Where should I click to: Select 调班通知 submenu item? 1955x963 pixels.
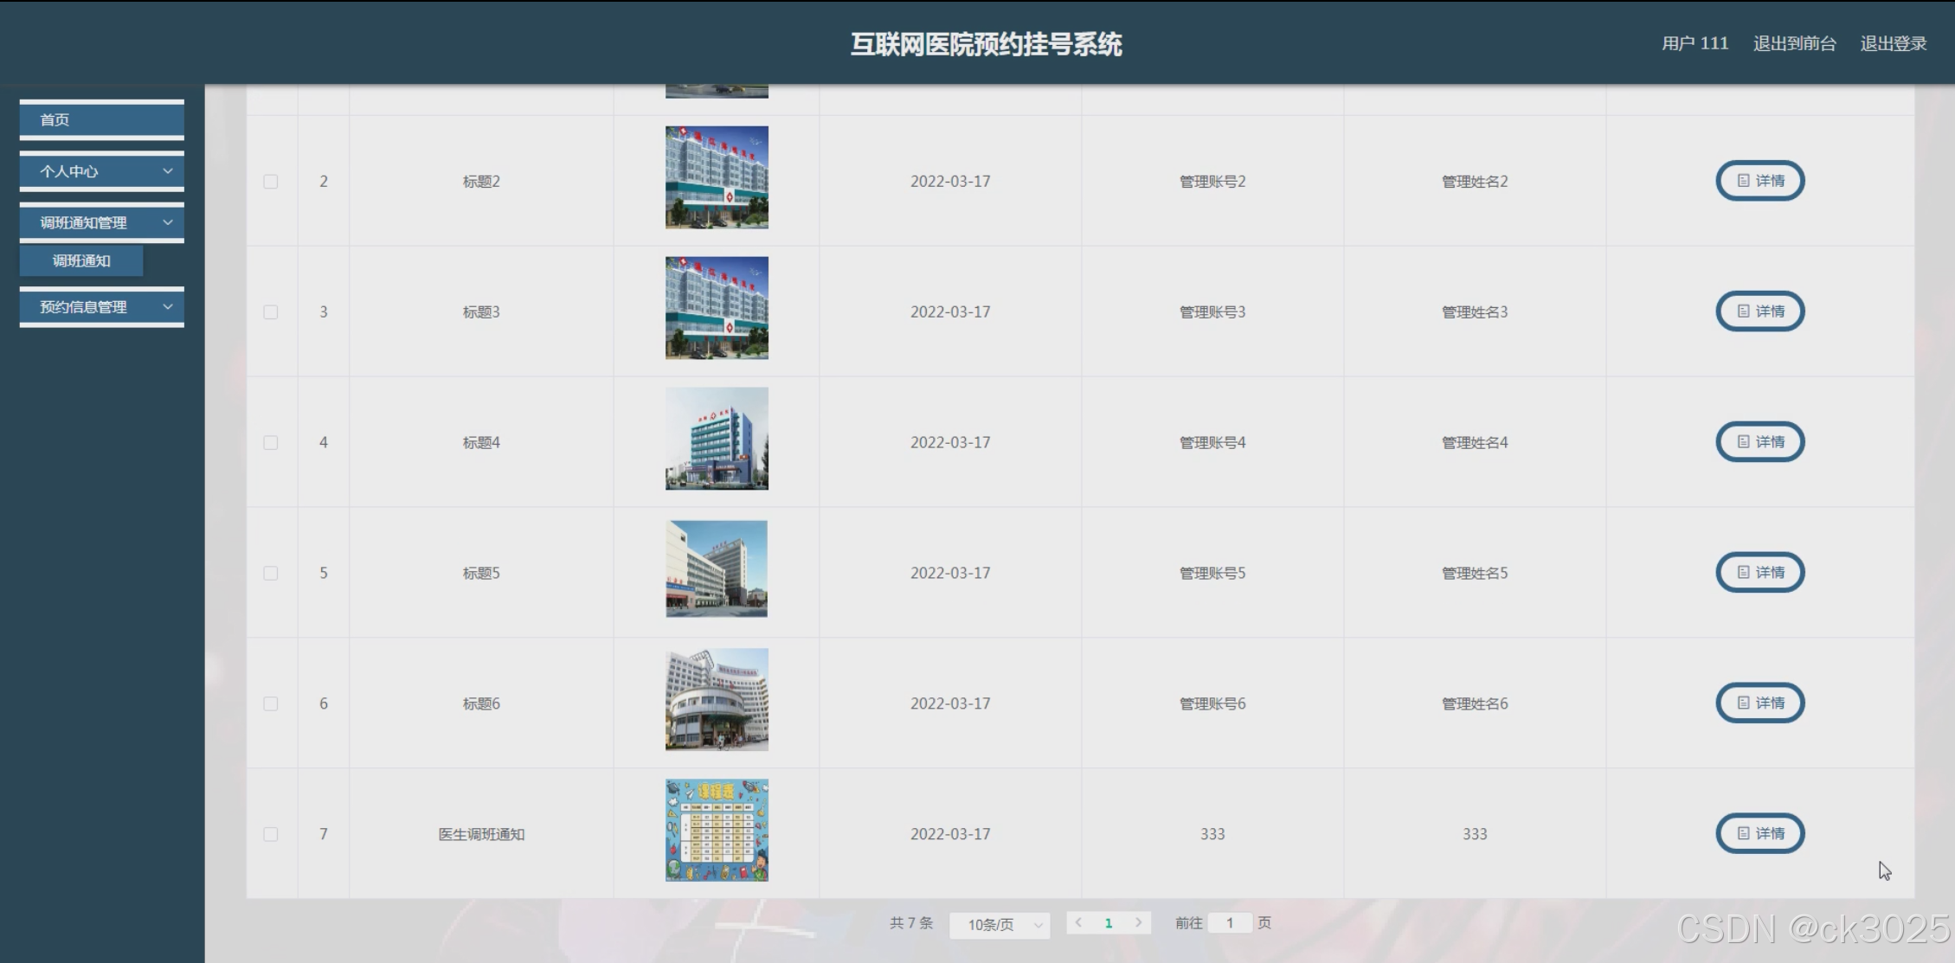coord(81,261)
